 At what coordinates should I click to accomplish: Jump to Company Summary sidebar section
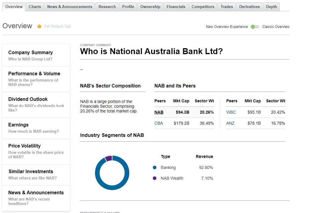click(36, 55)
